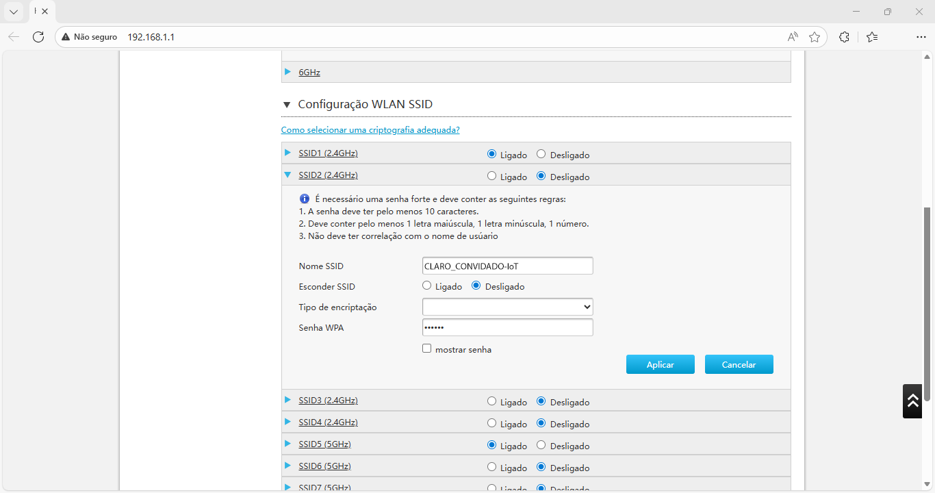935x493 pixels.
Task: Open browser settings ellipsis menu
Action: 921,37
